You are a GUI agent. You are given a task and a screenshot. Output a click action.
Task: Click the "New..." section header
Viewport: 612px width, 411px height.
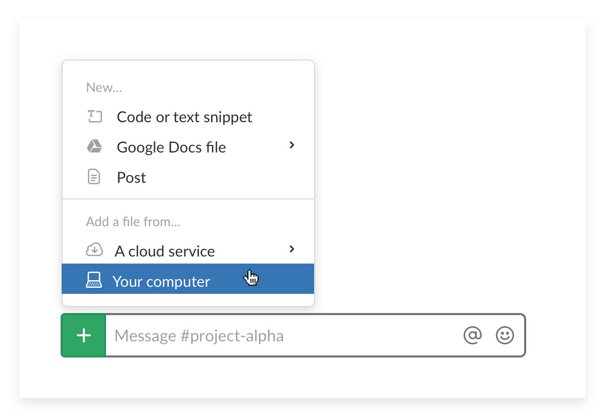[x=104, y=88]
